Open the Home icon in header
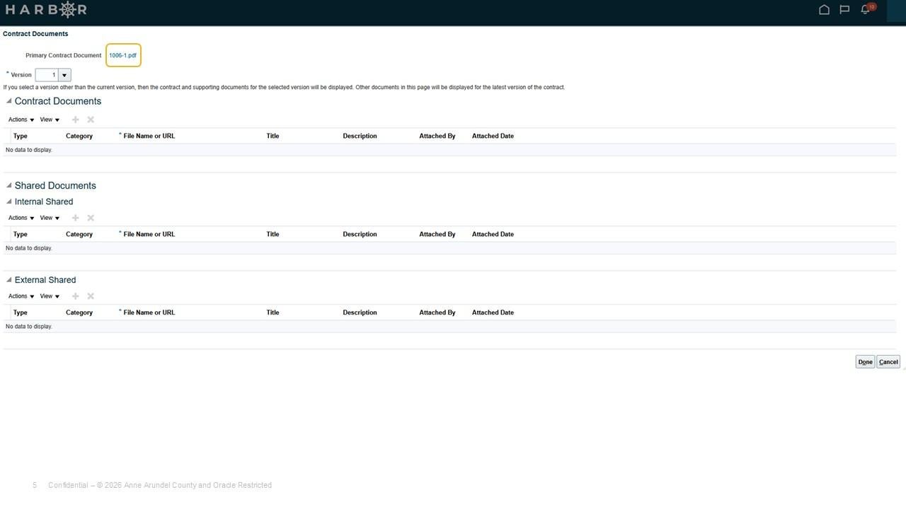This screenshot has height=509, width=906. pos(824,10)
